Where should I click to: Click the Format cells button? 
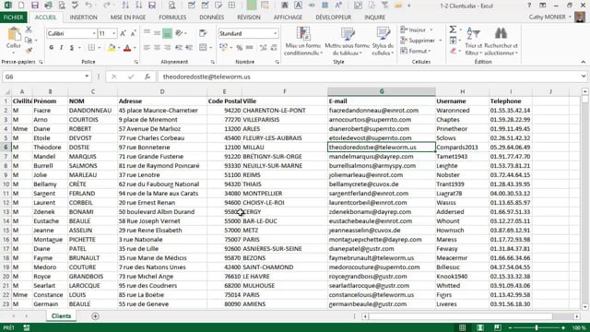[x=416, y=51]
